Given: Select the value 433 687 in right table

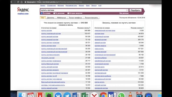Looking at the screenshot, I should click(141, 37).
